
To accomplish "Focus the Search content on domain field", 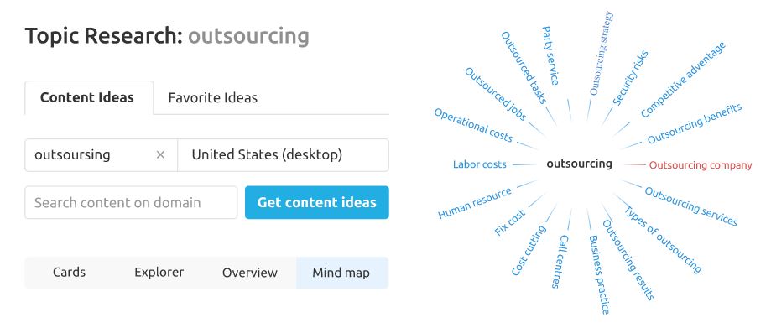I will point(131,202).
